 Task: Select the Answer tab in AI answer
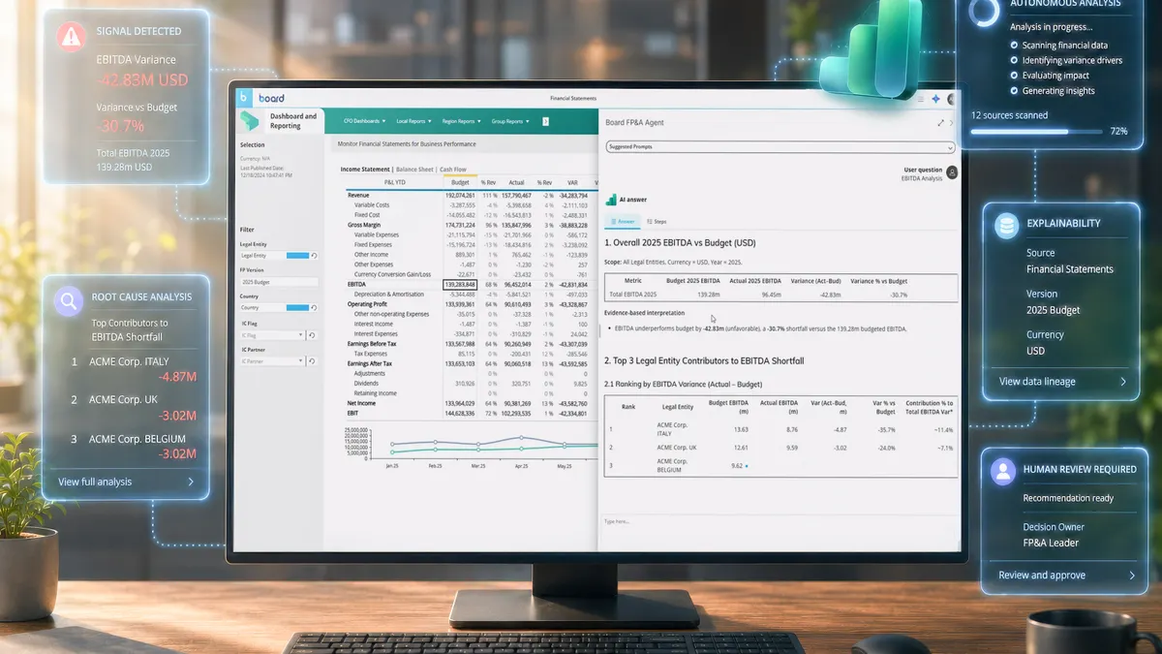point(623,222)
